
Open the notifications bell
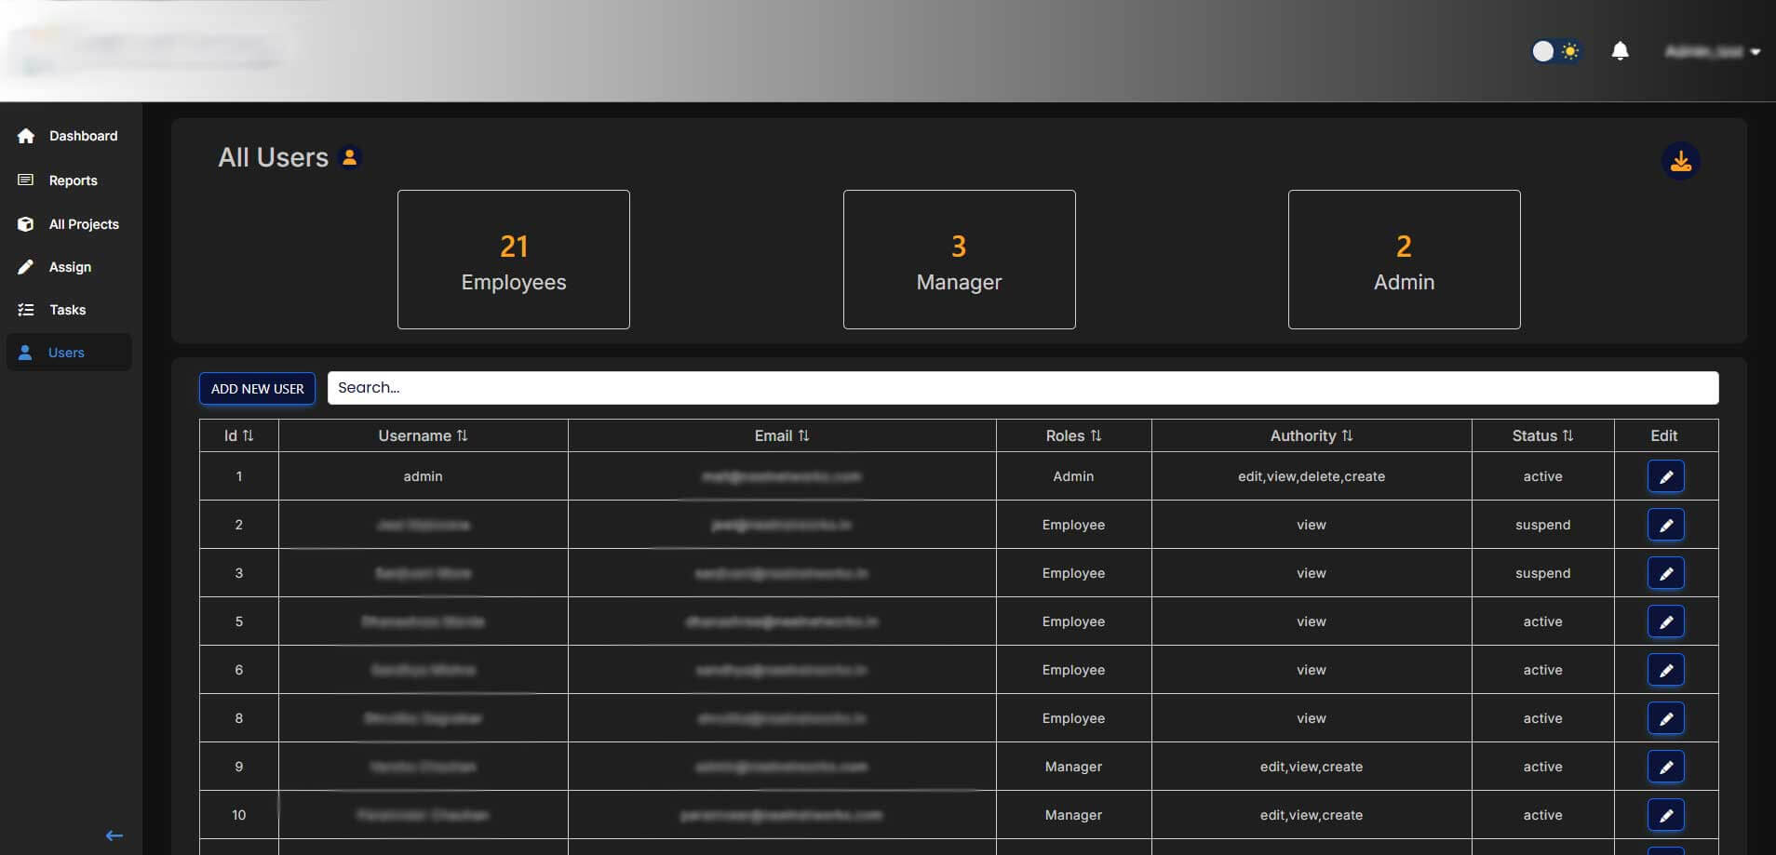click(x=1620, y=51)
